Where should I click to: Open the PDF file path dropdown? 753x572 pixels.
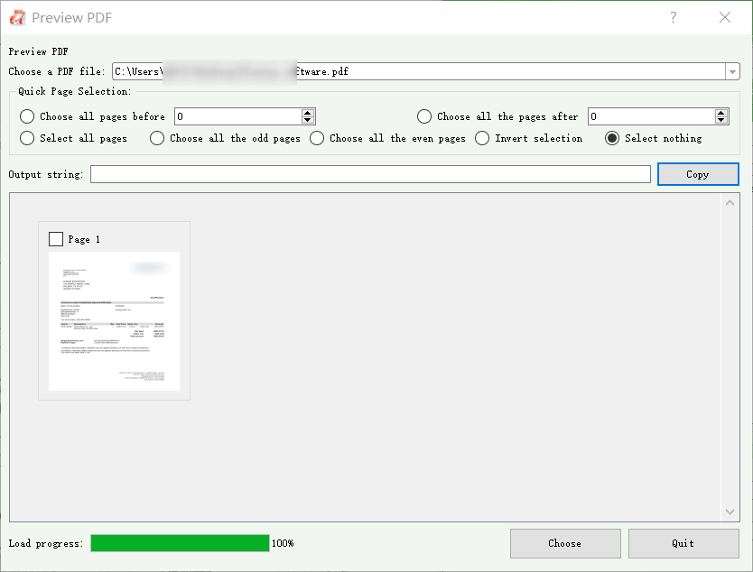(x=731, y=71)
